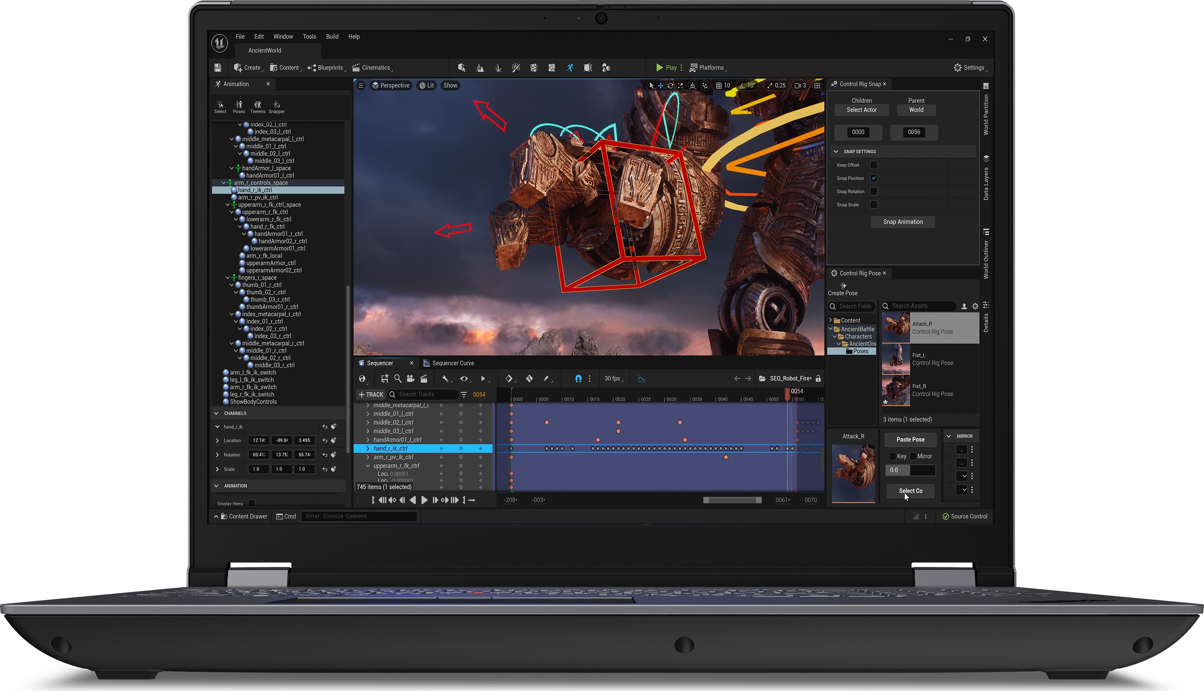Screen dimensions: 1204x691
Task: Click the Save icon in the main toolbar
Action: pyautogui.click(x=218, y=68)
